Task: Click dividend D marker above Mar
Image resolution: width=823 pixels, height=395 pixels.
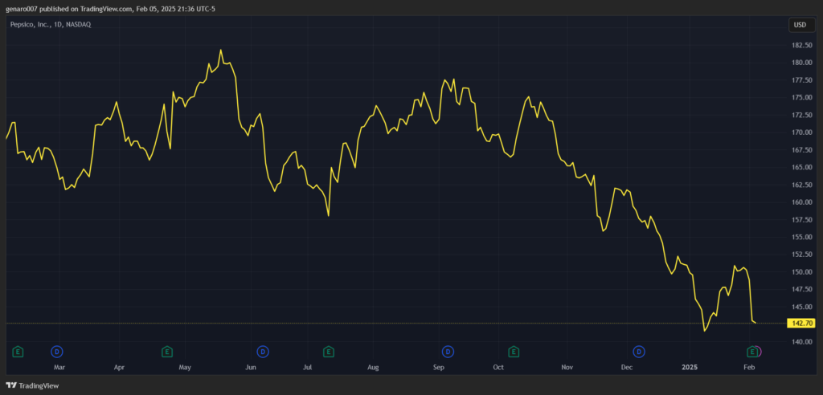Action: [x=56, y=352]
